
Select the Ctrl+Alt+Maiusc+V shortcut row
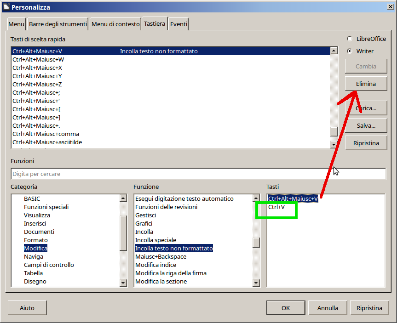[x=171, y=51]
